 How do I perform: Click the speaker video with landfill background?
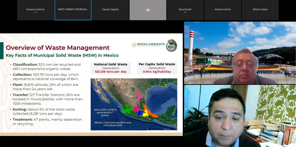240,53
